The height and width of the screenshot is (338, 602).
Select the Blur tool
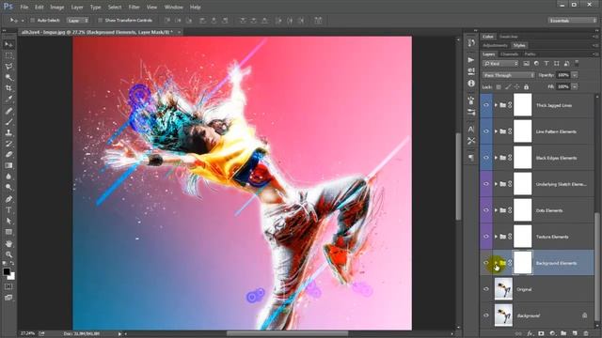(8, 177)
